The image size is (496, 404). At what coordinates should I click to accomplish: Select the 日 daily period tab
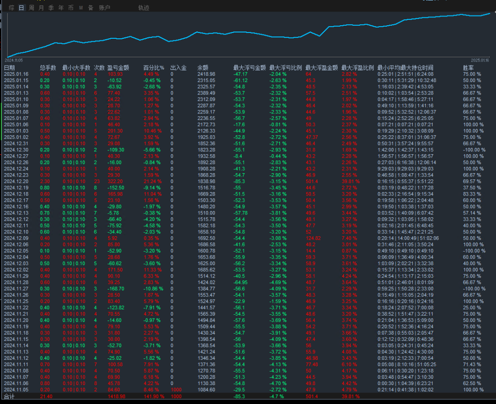click(x=21, y=8)
